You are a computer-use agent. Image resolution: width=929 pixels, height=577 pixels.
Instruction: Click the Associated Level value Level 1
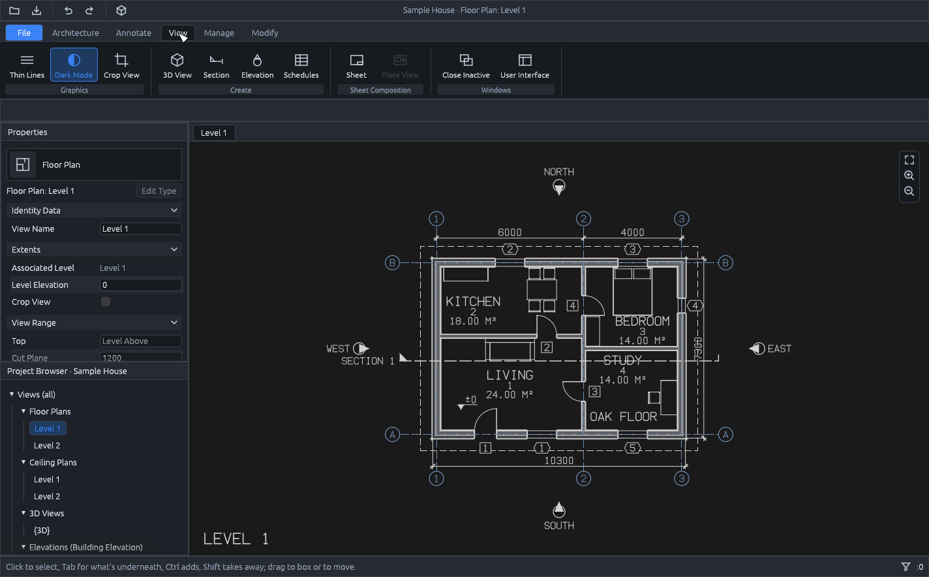tap(113, 268)
